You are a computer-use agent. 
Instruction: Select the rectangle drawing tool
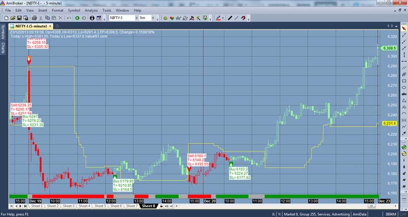coord(404,81)
